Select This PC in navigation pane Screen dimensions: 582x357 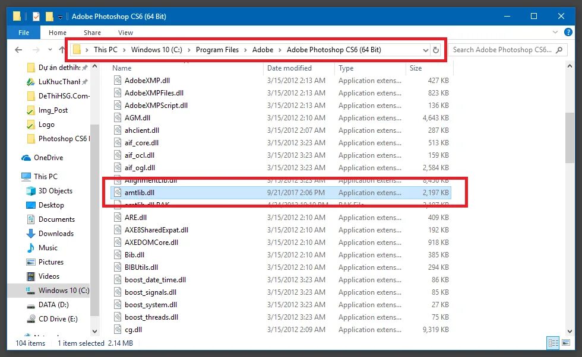coord(39,177)
